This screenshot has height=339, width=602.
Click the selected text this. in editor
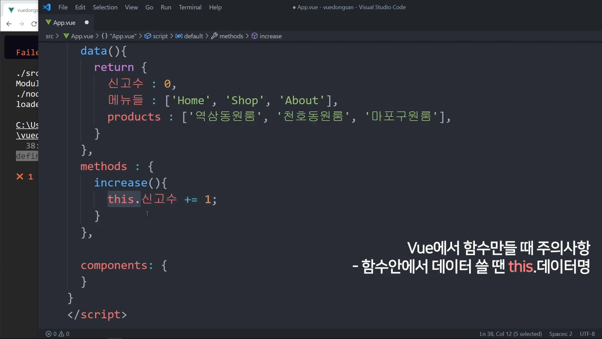point(124,199)
